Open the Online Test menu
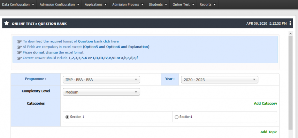The width and height of the screenshot is (298, 138). coord(183,5)
